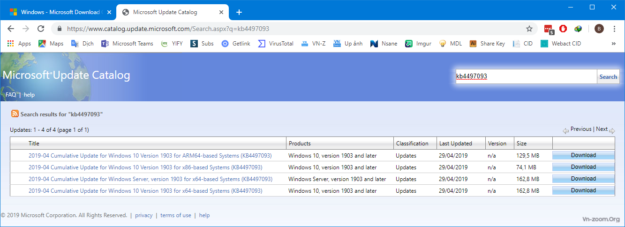Go back with the browser back arrow

pos(11,29)
